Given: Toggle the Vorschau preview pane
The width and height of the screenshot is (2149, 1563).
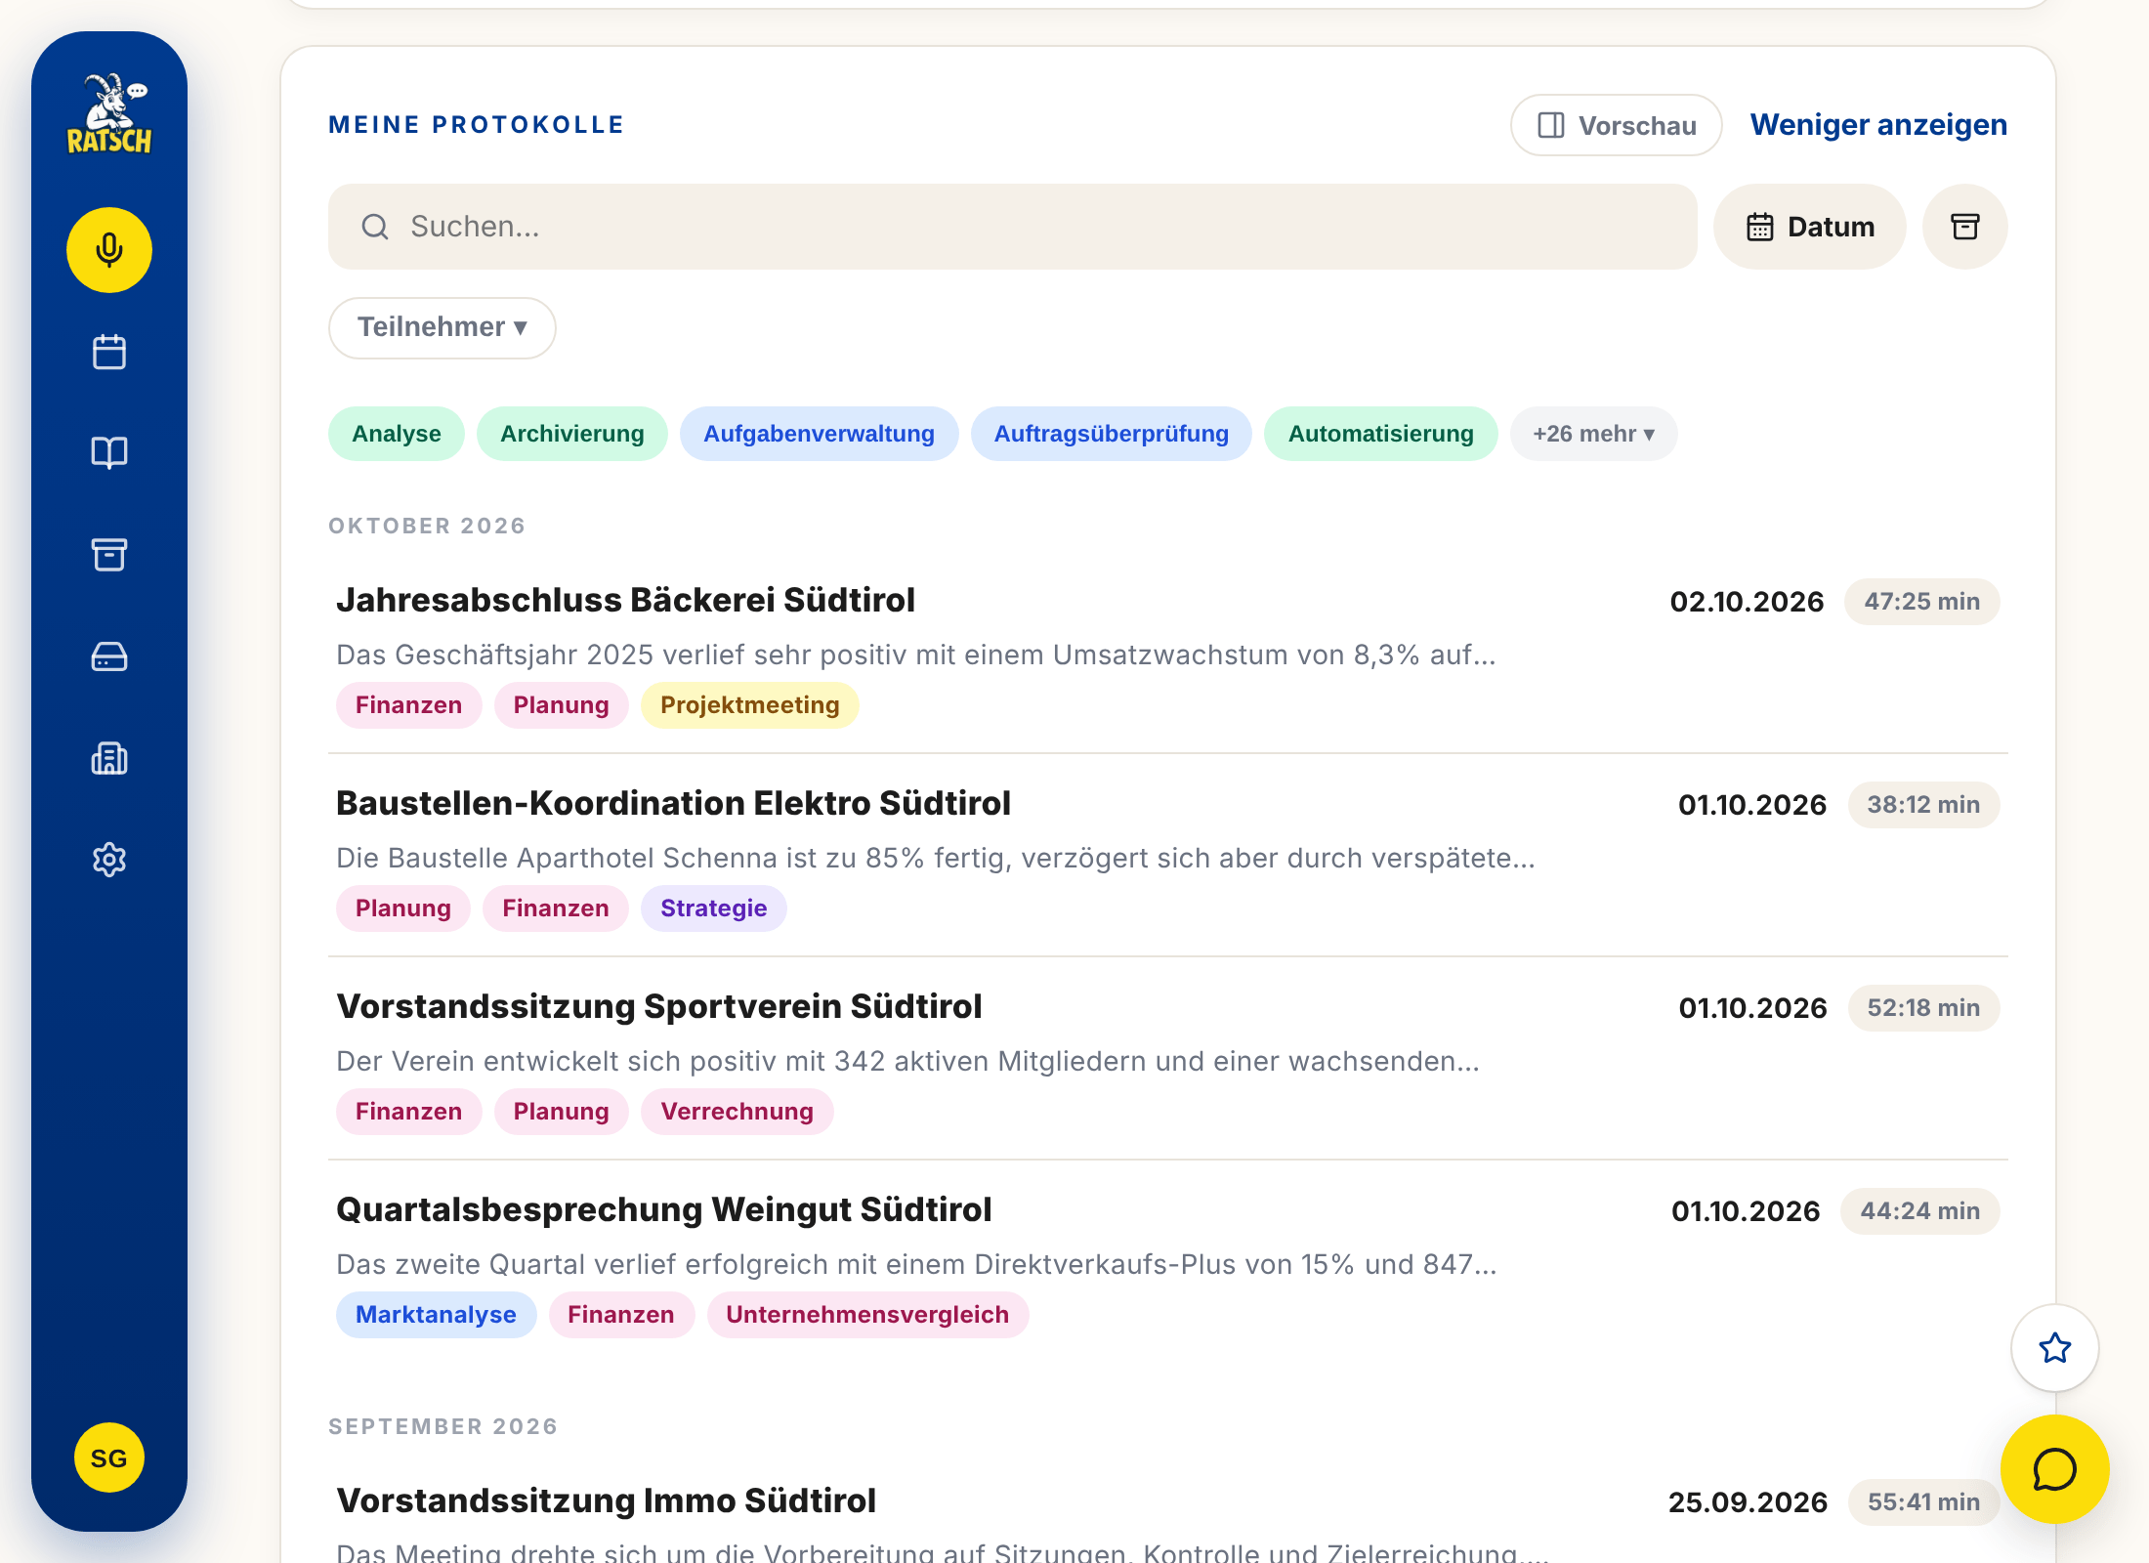Looking at the screenshot, I should click(1617, 125).
